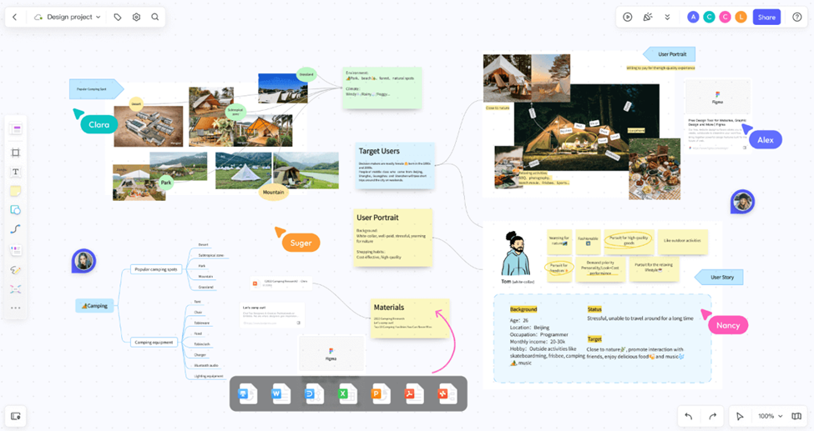The height and width of the screenshot is (431, 814).
Task: Pick the Sticky Note tool
Action: click(x=15, y=191)
